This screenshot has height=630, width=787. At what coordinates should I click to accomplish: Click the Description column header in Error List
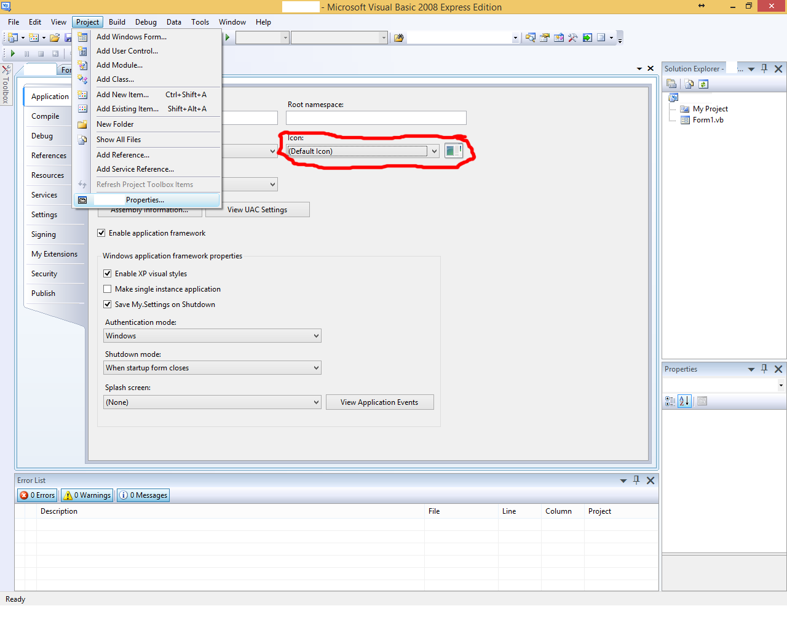point(231,511)
